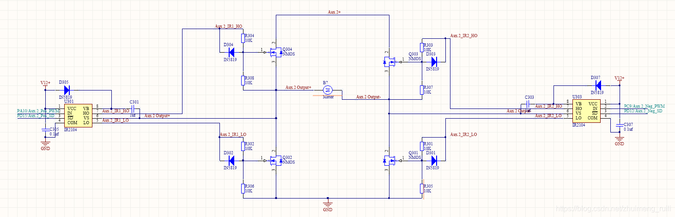Select the Q304 NMOS transistor symbol

pos(275,52)
